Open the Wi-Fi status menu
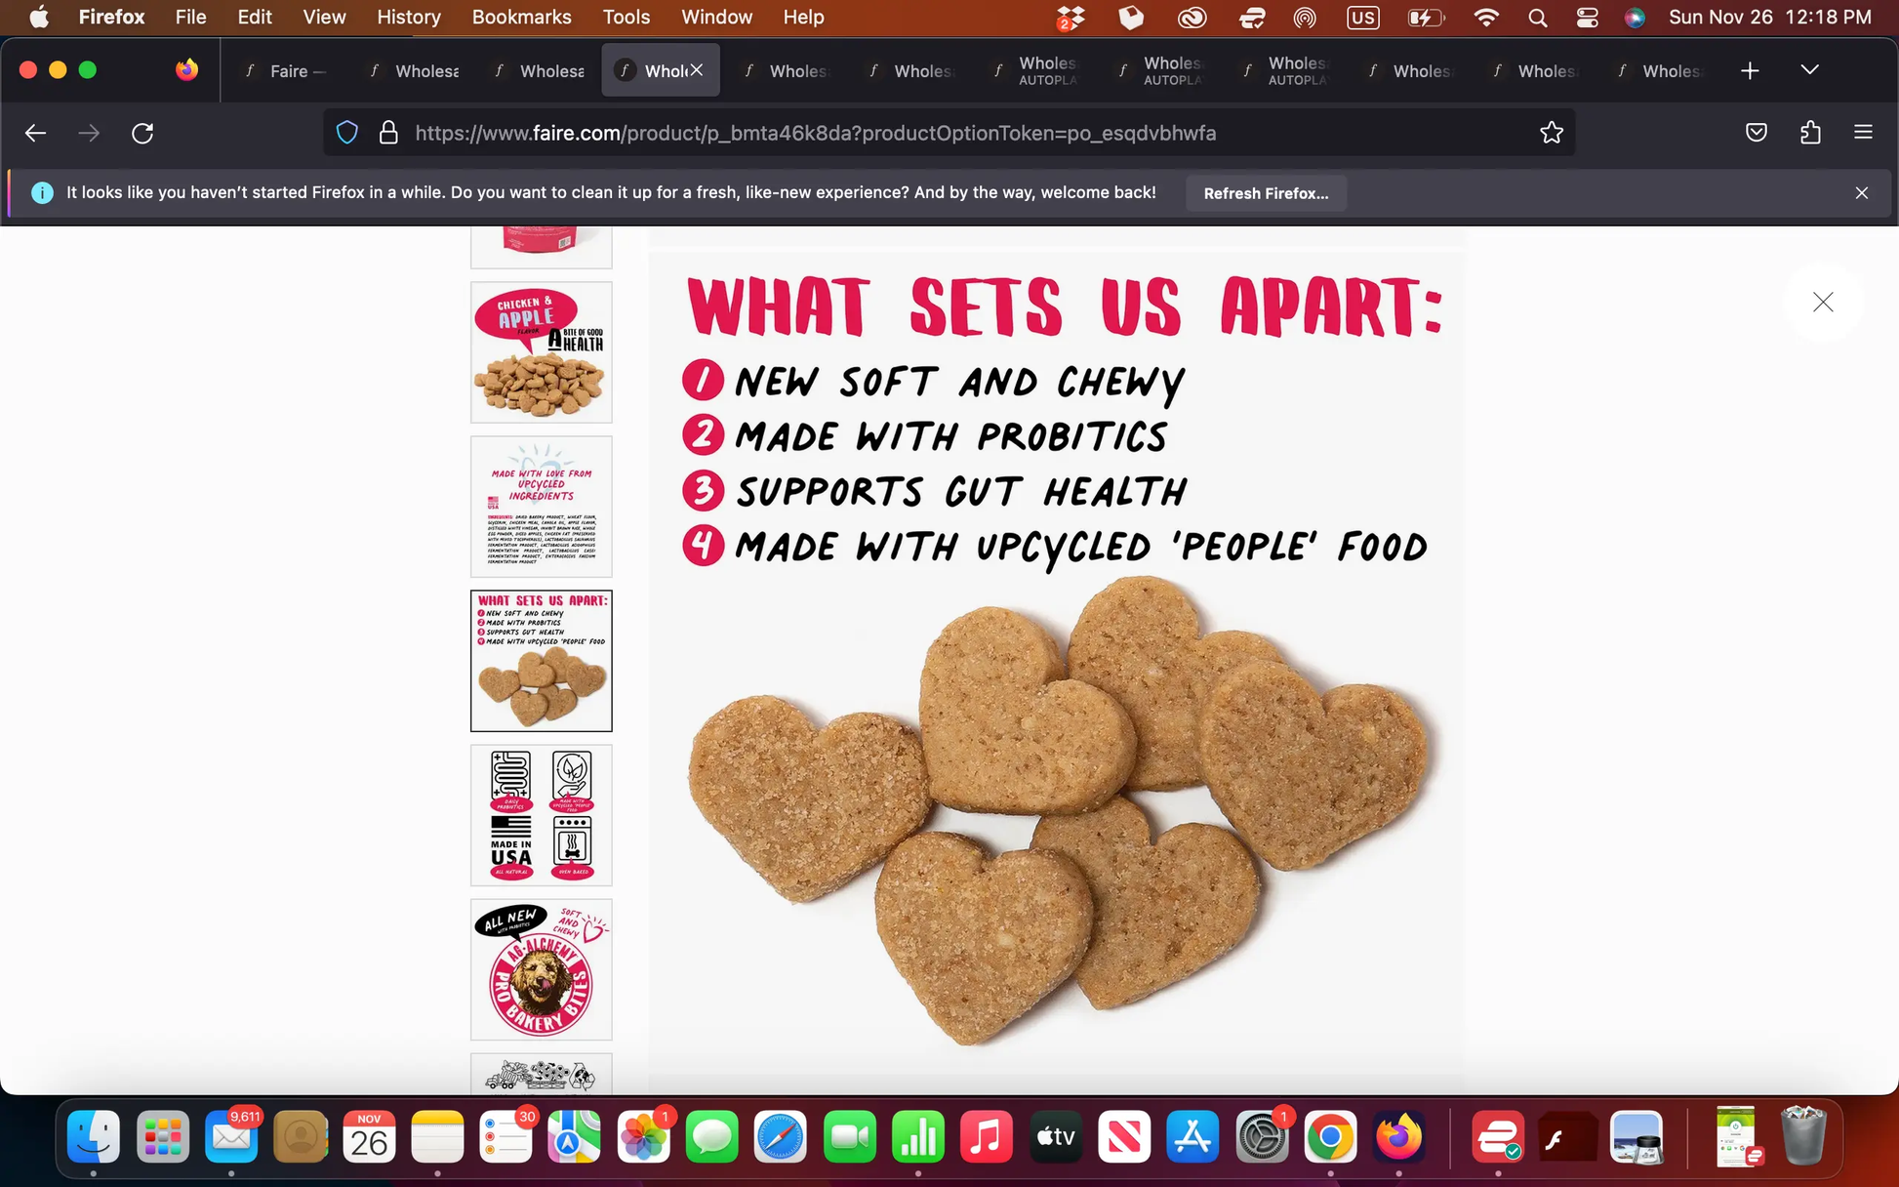The image size is (1899, 1187). tap(1485, 18)
